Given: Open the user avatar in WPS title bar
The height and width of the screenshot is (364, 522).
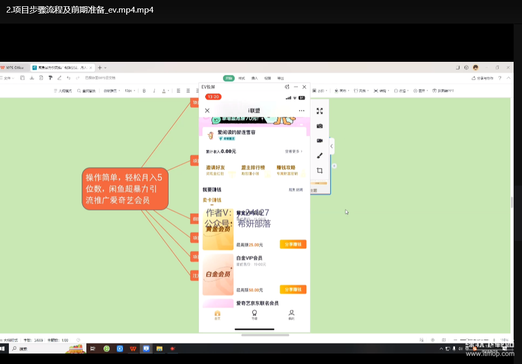Looking at the screenshot, I should click(476, 68).
